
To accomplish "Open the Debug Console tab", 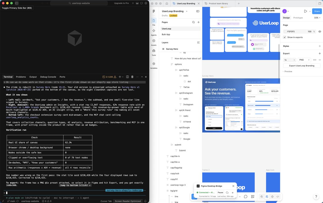I will click(x=48, y=77).
